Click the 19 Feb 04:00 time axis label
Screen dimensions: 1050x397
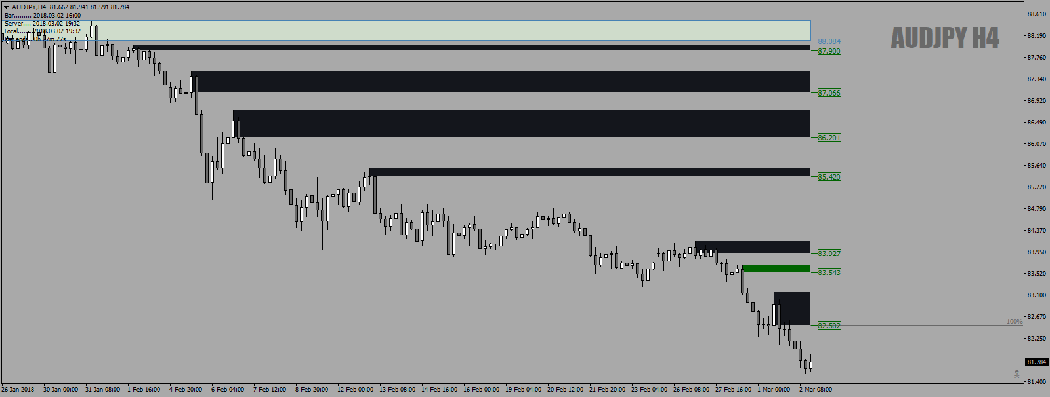tap(523, 390)
